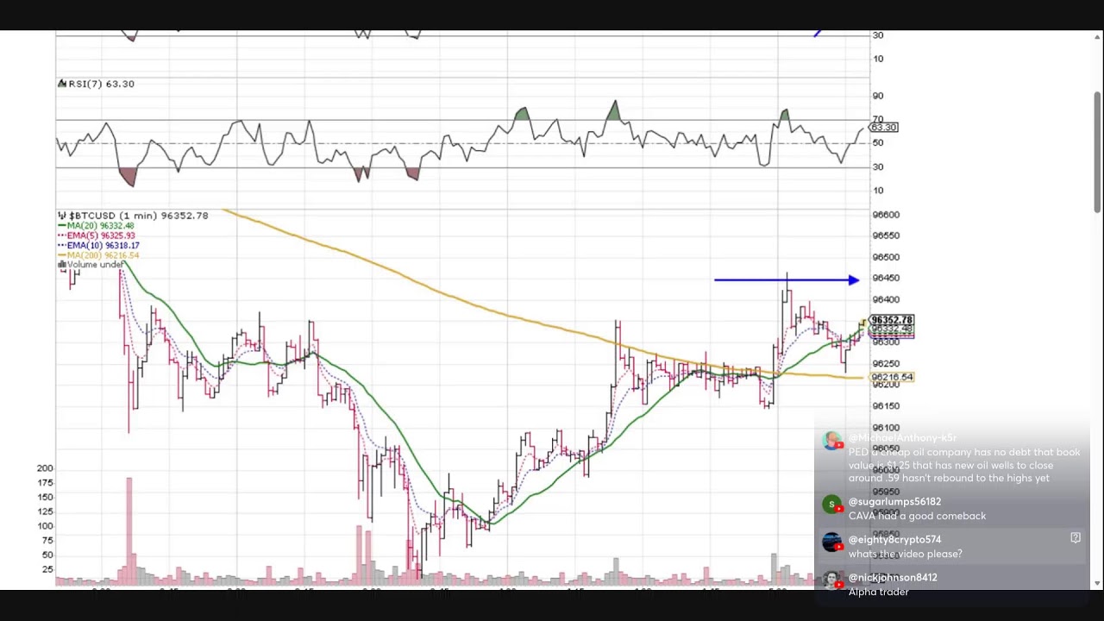Open @sugarlumps56182 username in chat

pos(894,502)
